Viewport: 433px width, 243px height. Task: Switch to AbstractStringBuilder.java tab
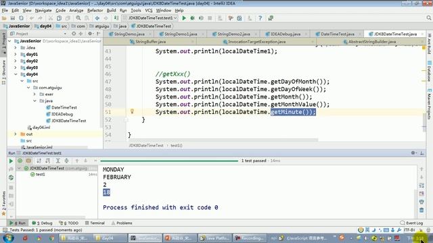371,42
